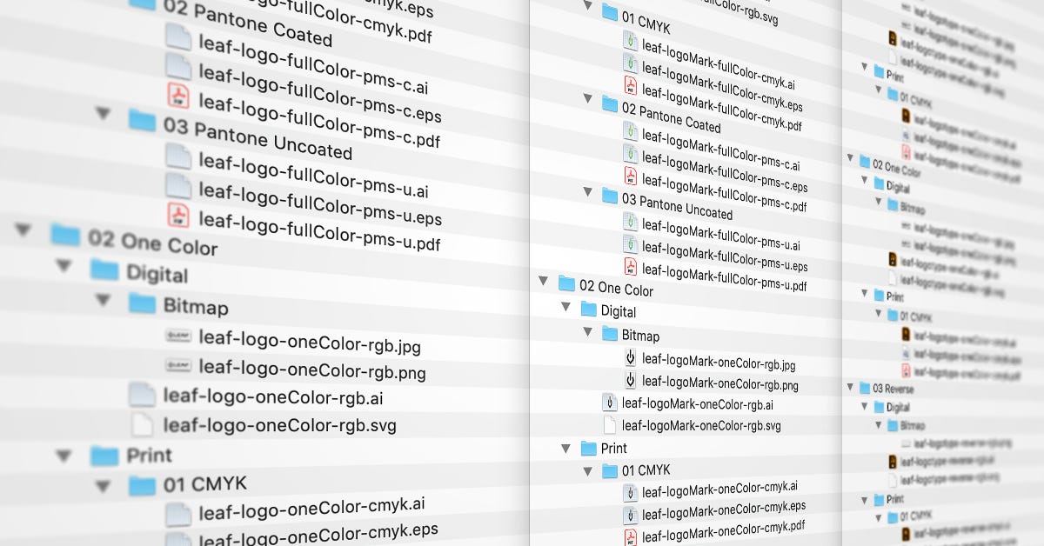Image resolution: width=1044 pixels, height=546 pixels.
Task: Collapse 02 Pantone Coated in the middle column
Action: (588, 99)
